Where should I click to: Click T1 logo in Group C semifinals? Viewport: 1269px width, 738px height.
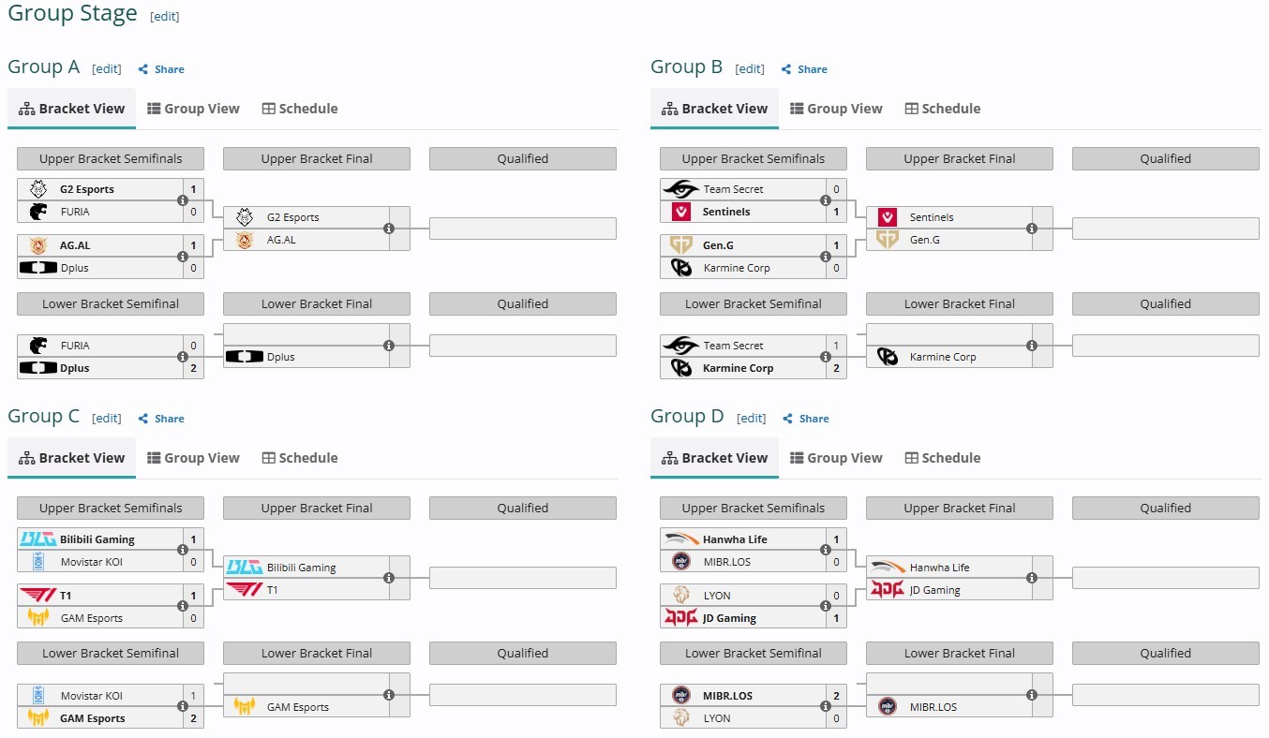point(37,596)
